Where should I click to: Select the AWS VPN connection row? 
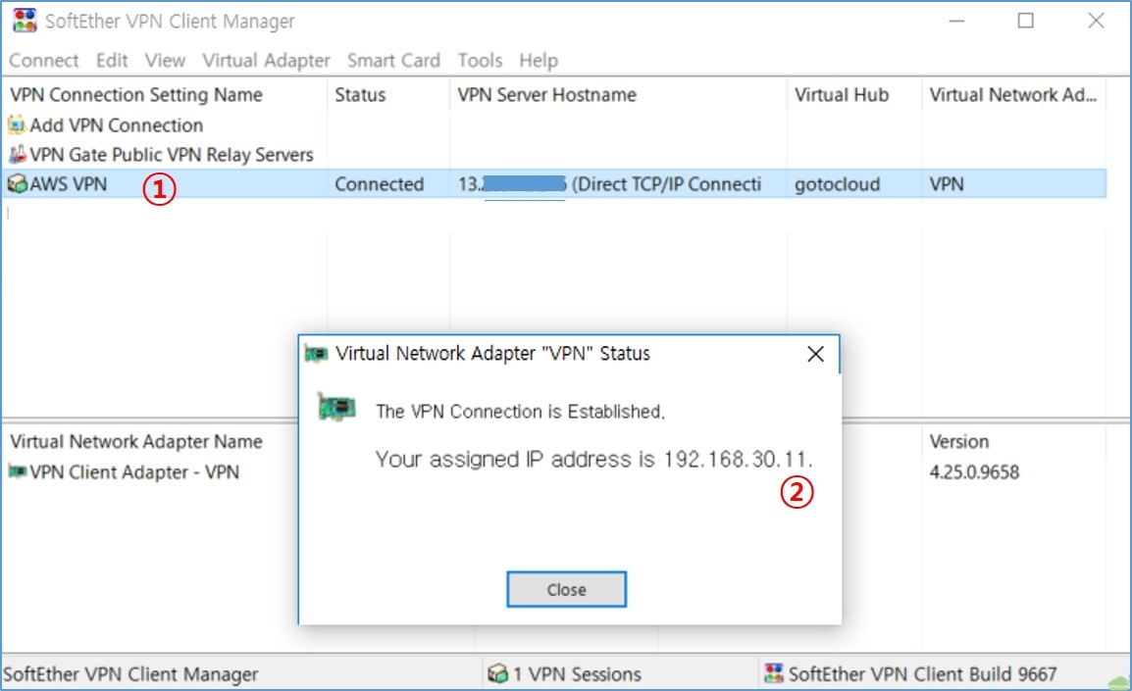click(554, 184)
